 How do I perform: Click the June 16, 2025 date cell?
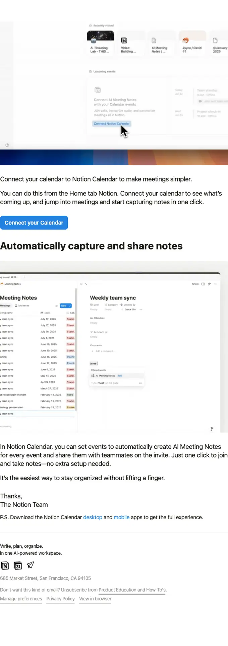49,357
